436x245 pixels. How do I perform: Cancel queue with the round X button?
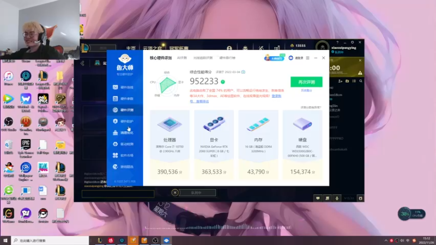tap(175, 193)
